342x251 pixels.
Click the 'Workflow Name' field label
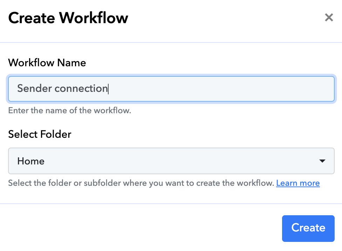47,63
